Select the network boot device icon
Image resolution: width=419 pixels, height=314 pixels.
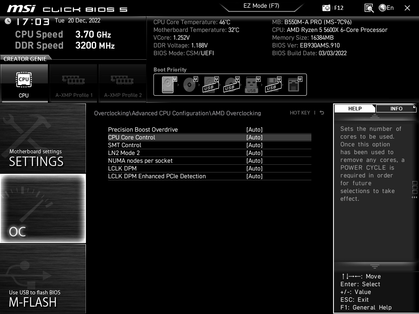click(295, 85)
